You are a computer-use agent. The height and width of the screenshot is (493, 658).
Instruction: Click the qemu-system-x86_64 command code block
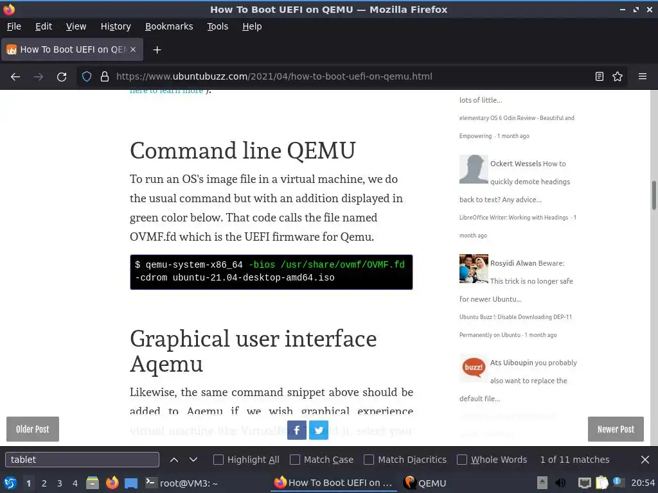[271, 272]
